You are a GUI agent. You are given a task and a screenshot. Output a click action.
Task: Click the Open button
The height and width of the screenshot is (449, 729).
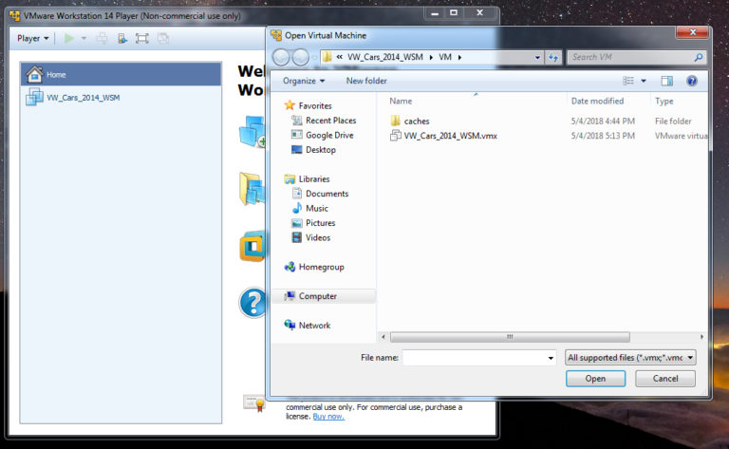(x=595, y=378)
